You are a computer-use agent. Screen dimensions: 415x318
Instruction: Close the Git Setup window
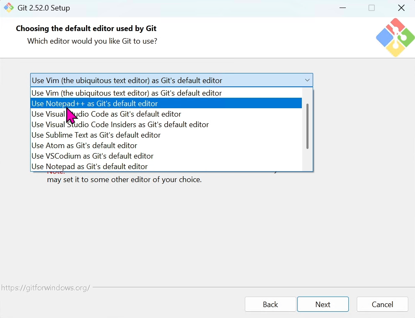tap(401, 8)
